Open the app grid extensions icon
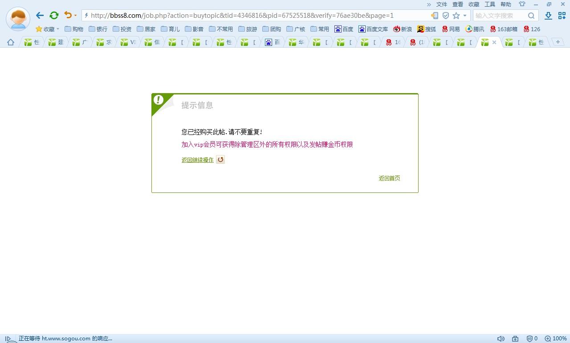This screenshot has height=343, width=570. point(562,16)
